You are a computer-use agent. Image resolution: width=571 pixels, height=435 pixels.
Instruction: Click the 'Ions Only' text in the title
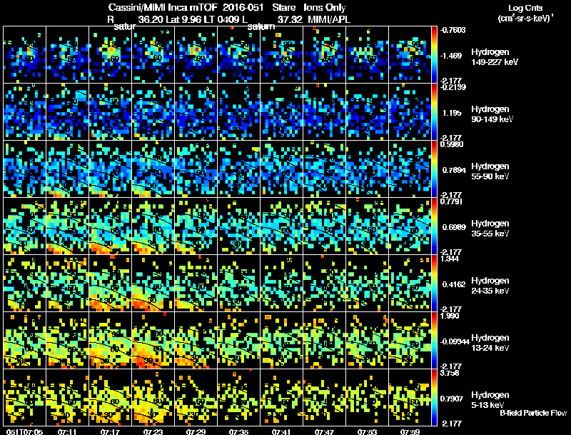click(325, 8)
